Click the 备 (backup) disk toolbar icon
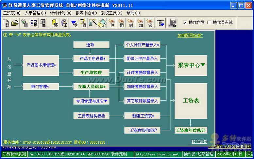The height and width of the screenshot is (159, 254). 173,23
